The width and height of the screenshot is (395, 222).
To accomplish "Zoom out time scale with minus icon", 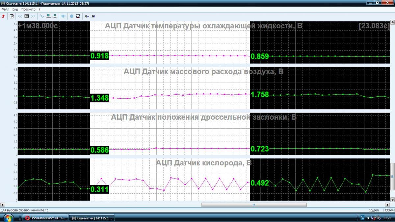I will point(55,16).
